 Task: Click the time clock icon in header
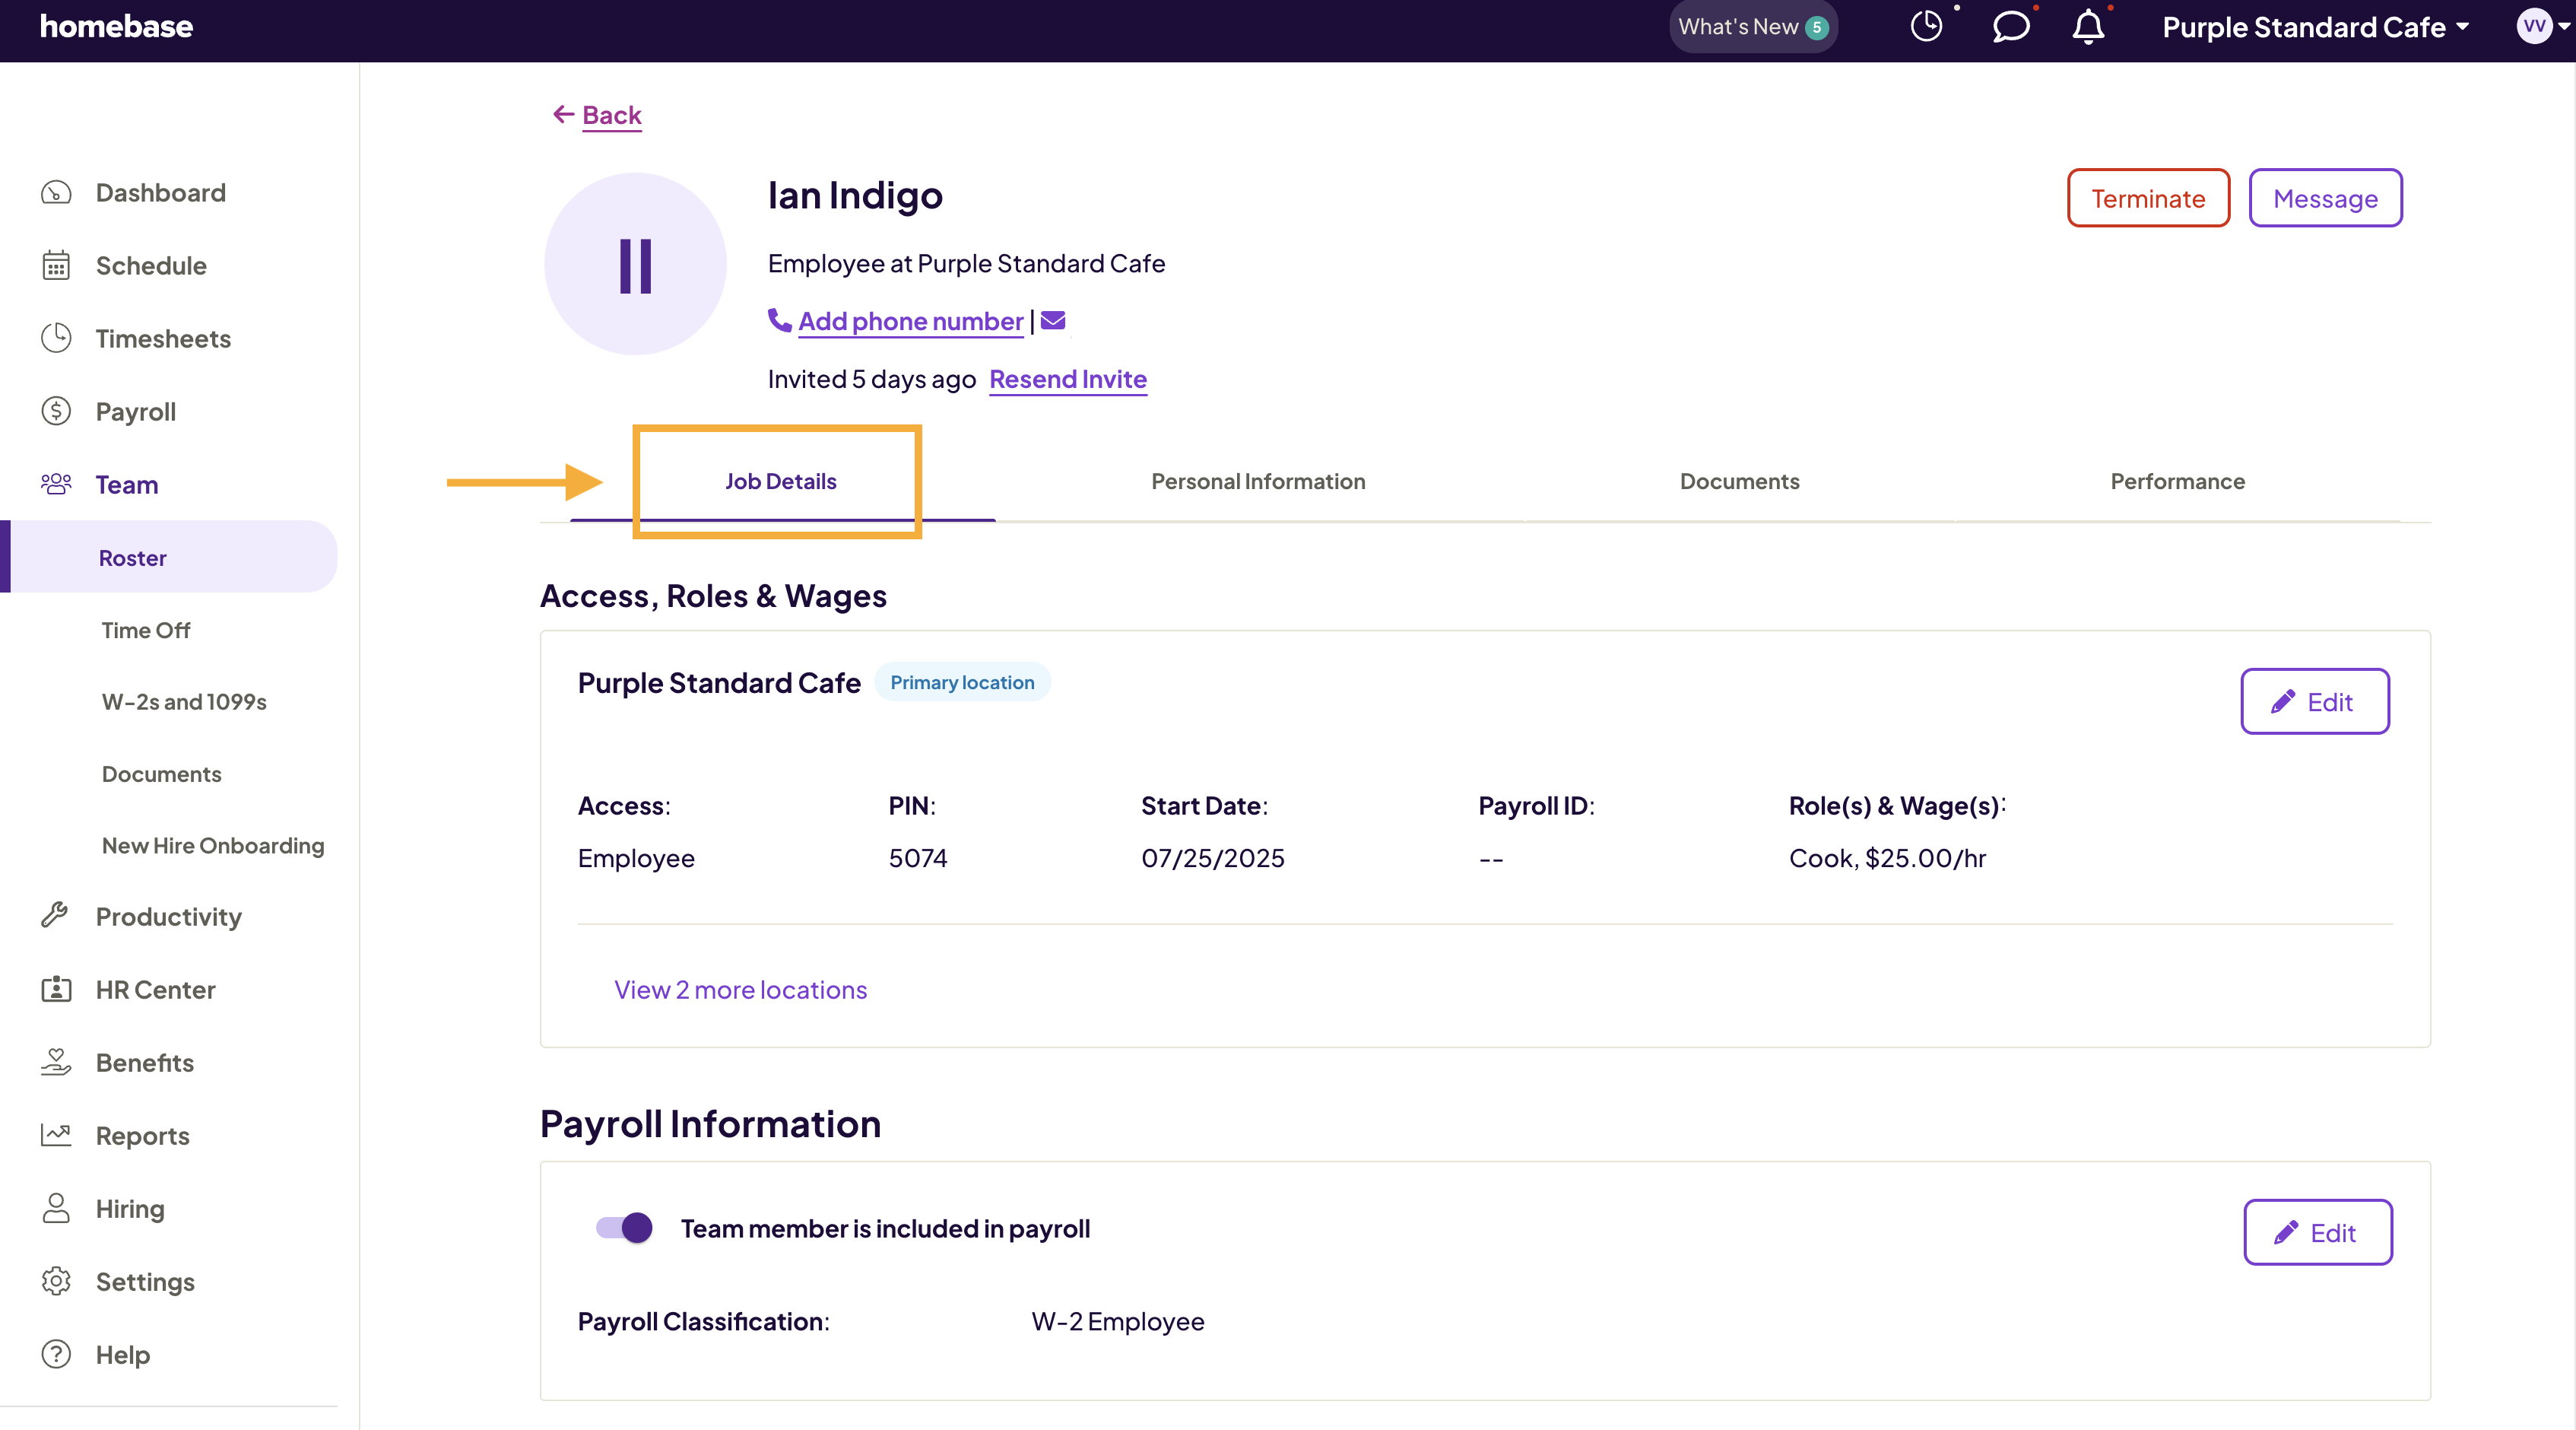pos(1926,27)
